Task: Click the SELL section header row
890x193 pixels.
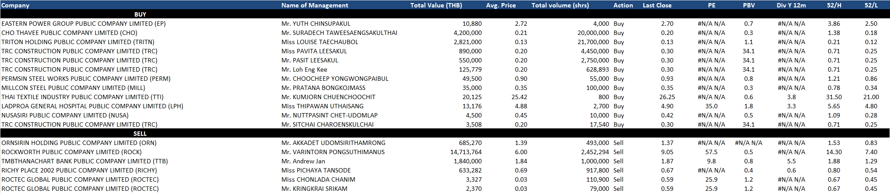Action: [x=140, y=134]
